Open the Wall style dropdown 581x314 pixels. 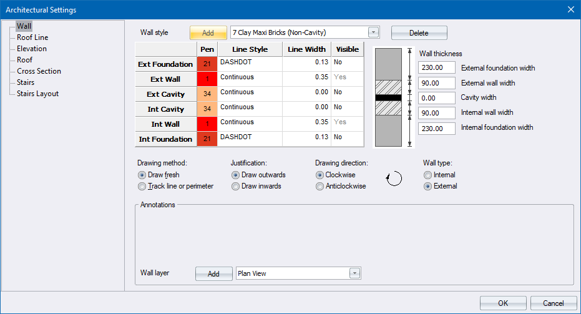(373, 32)
